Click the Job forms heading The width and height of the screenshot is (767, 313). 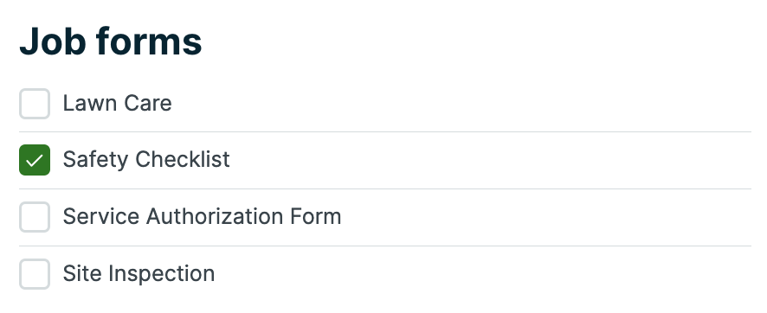tap(111, 41)
